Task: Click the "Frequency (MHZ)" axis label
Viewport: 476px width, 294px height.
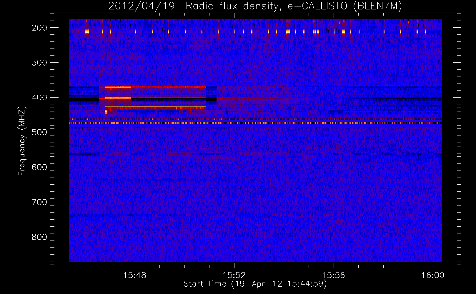Action: 22,141
